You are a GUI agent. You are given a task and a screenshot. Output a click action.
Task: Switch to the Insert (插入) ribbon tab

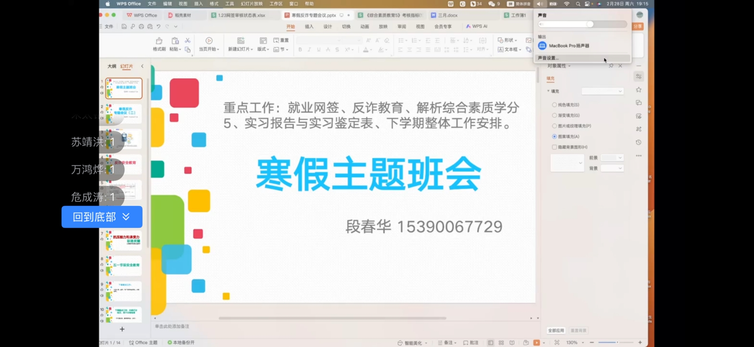(309, 27)
